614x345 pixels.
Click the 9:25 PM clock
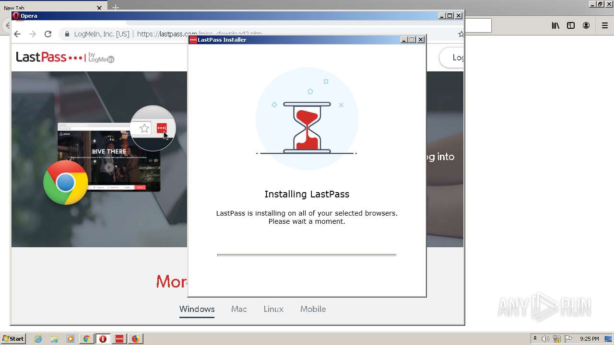click(590, 339)
